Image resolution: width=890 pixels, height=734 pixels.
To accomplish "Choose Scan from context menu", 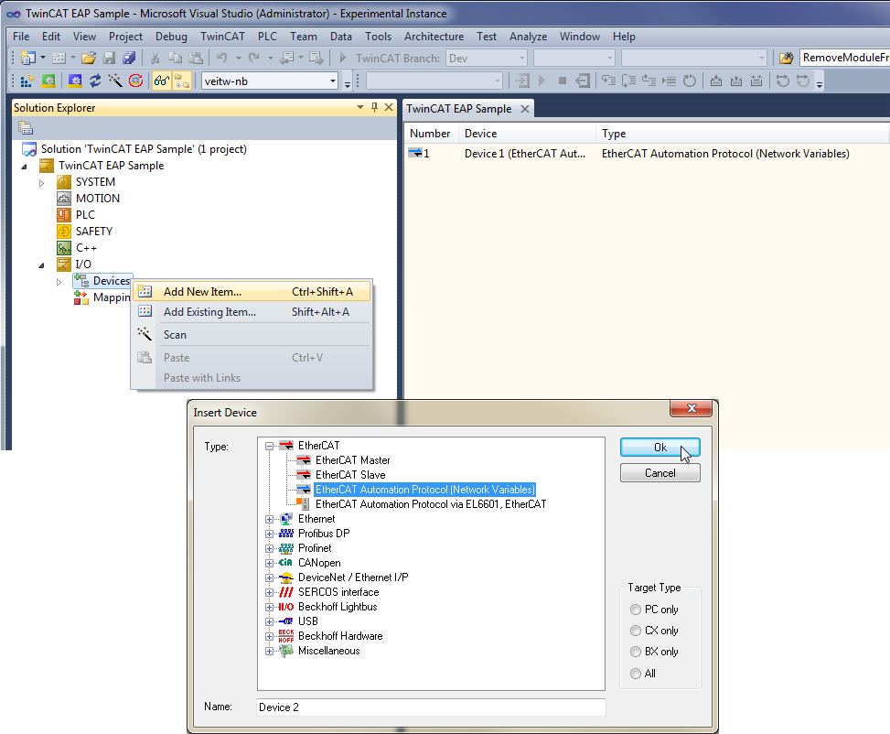I will 252,335.
